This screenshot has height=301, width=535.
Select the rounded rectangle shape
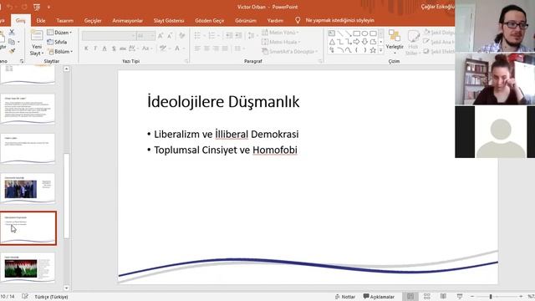point(374,33)
